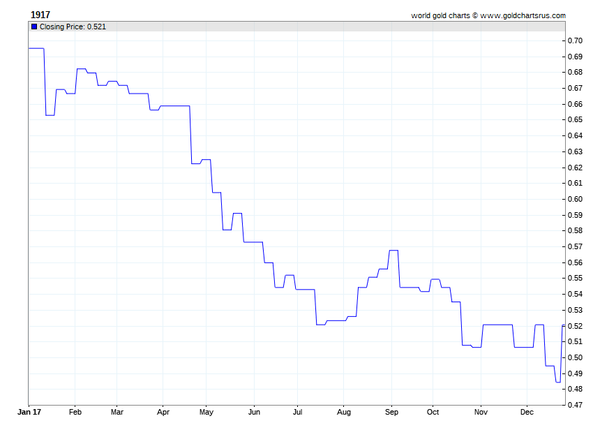
Task: Click the 'May' x-axis label
Action: coord(206,412)
